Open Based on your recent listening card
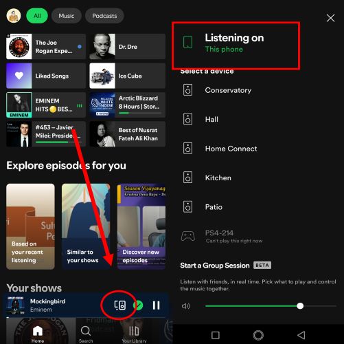The width and height of the screenshot is (344, 344). [30, 226]
